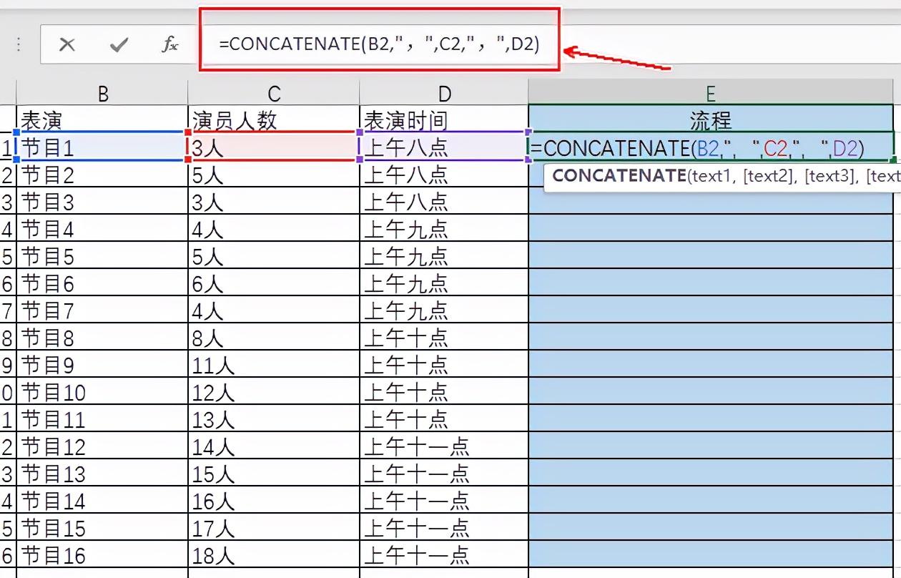
Task: Select cell containing 节目1
Action: coord(102,147)
